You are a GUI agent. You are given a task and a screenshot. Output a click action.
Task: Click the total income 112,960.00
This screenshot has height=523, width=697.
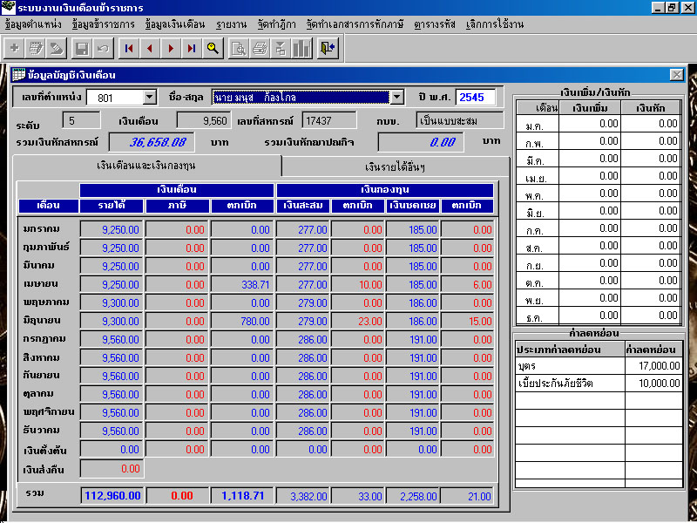[112, 496]
